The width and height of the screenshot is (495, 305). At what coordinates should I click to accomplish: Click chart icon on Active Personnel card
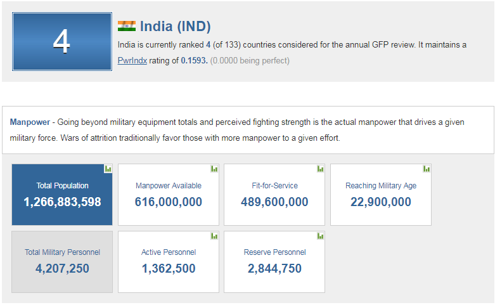[214, 236]
